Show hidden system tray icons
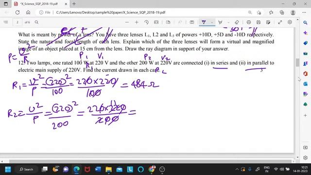311x175 pixels. click(x=237, y=170)
